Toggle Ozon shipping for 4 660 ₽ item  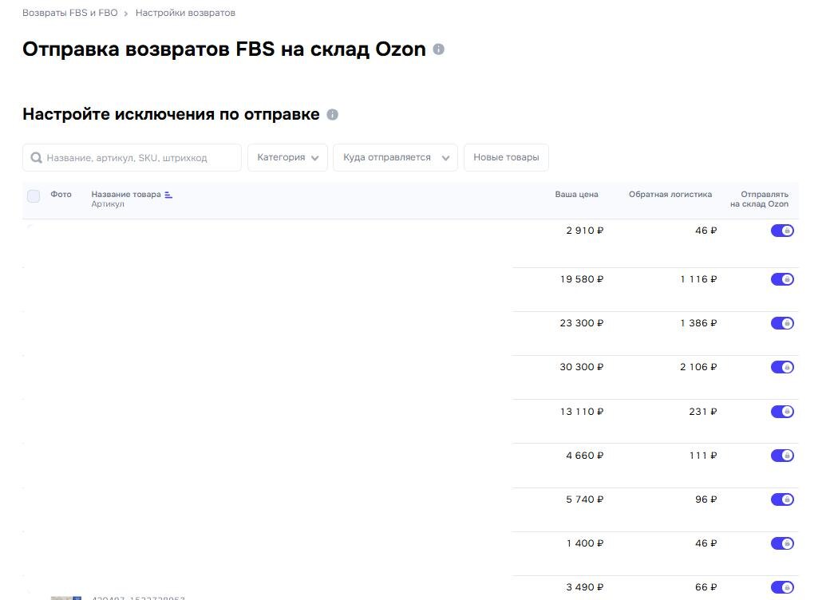pyautogui.click(x=782, y=456)
